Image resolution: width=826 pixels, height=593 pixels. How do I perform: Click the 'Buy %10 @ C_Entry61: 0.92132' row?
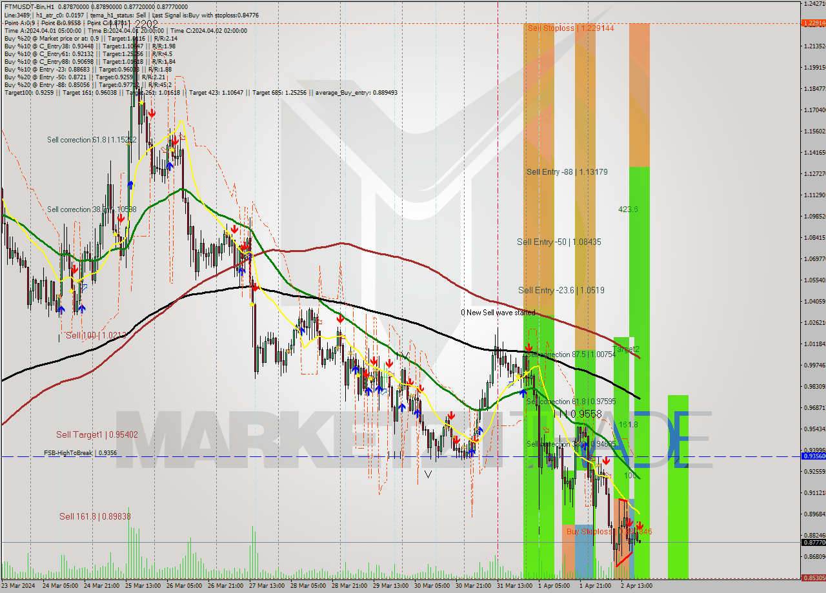88,53
